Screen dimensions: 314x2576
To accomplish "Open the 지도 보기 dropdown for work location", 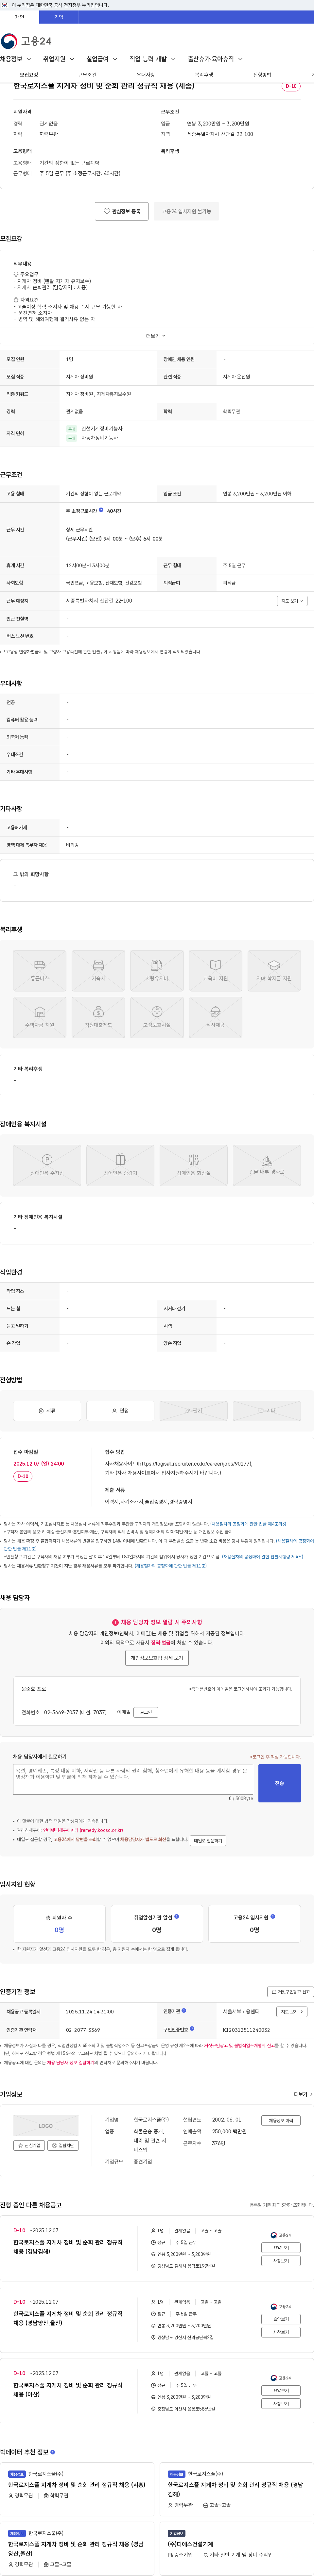I will 292,601.
